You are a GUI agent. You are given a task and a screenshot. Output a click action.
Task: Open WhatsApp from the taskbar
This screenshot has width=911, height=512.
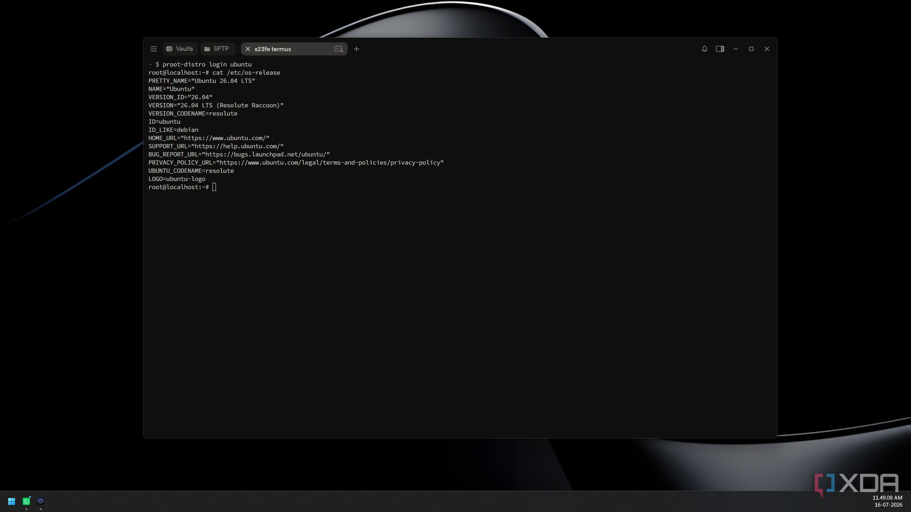click(26, 501)
